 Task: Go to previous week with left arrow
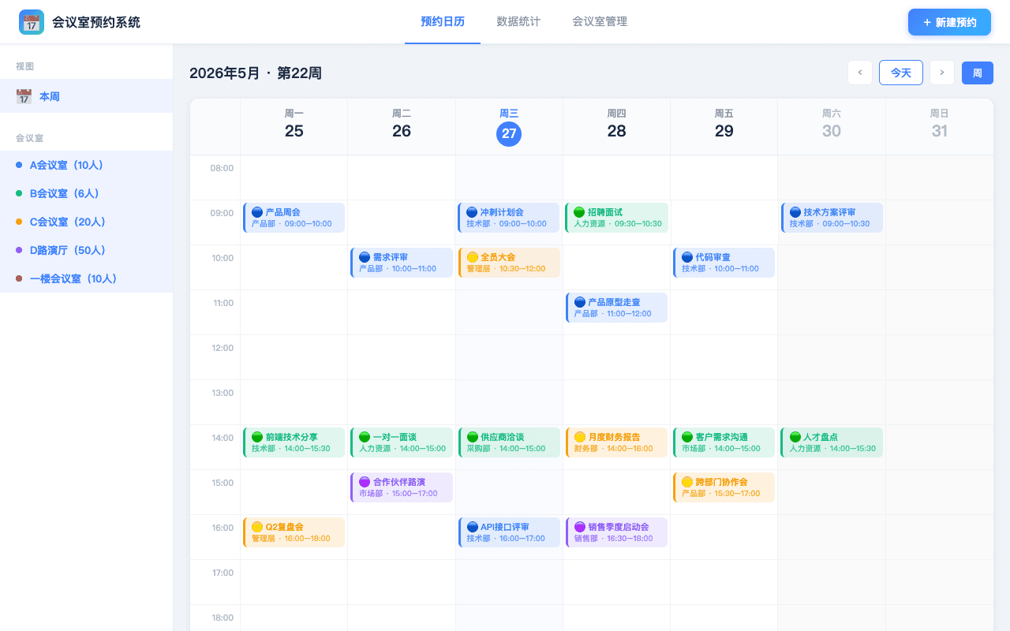[860, 73]
